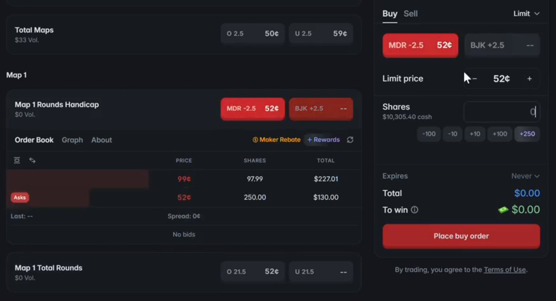Select BJK +2.5 outcome in the trade panel

pyautogui.click(x=502, y=45)
